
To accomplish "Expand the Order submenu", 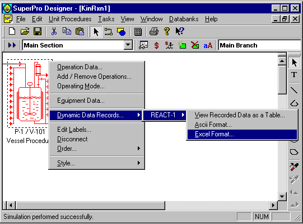I will 96,149.
